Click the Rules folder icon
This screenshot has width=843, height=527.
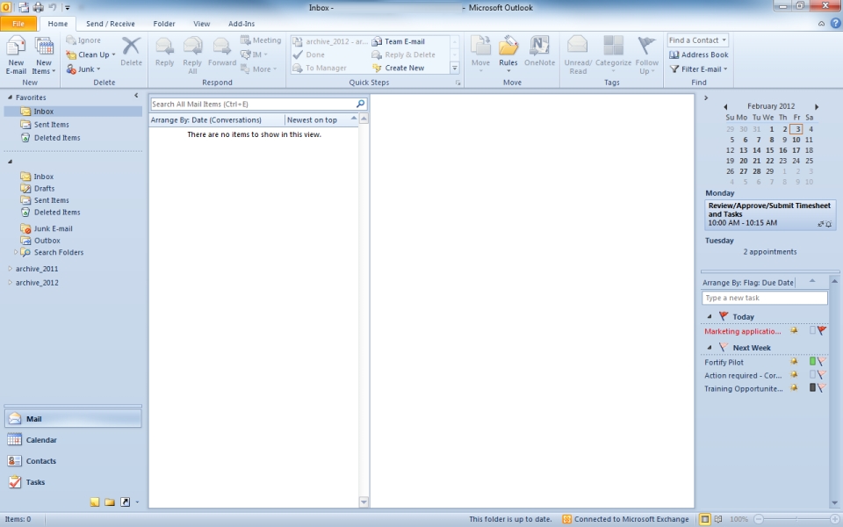[x=508, y=47]
